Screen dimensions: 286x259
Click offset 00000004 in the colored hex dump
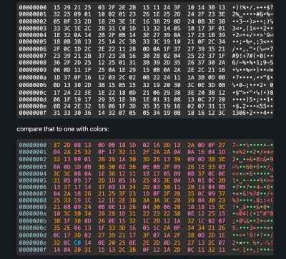tap(33, 173)
